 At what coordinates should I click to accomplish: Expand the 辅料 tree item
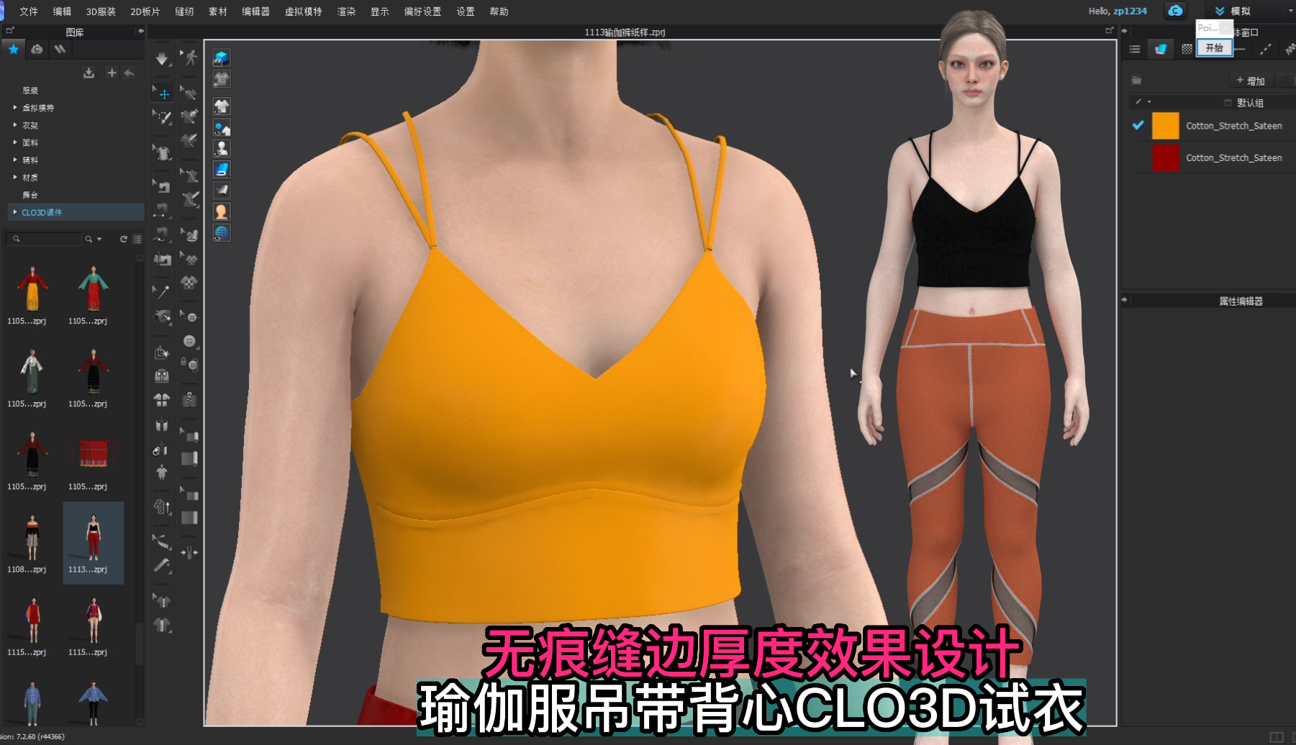[14, 159]
